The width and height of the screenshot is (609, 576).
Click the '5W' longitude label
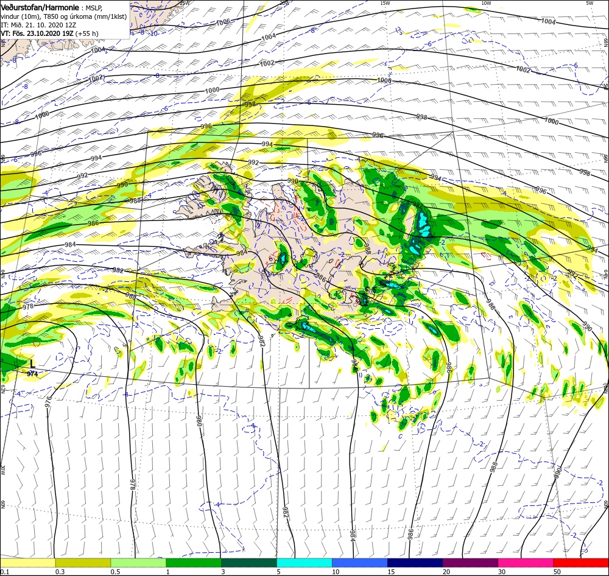pyautogui.click(x=590, y=3)
